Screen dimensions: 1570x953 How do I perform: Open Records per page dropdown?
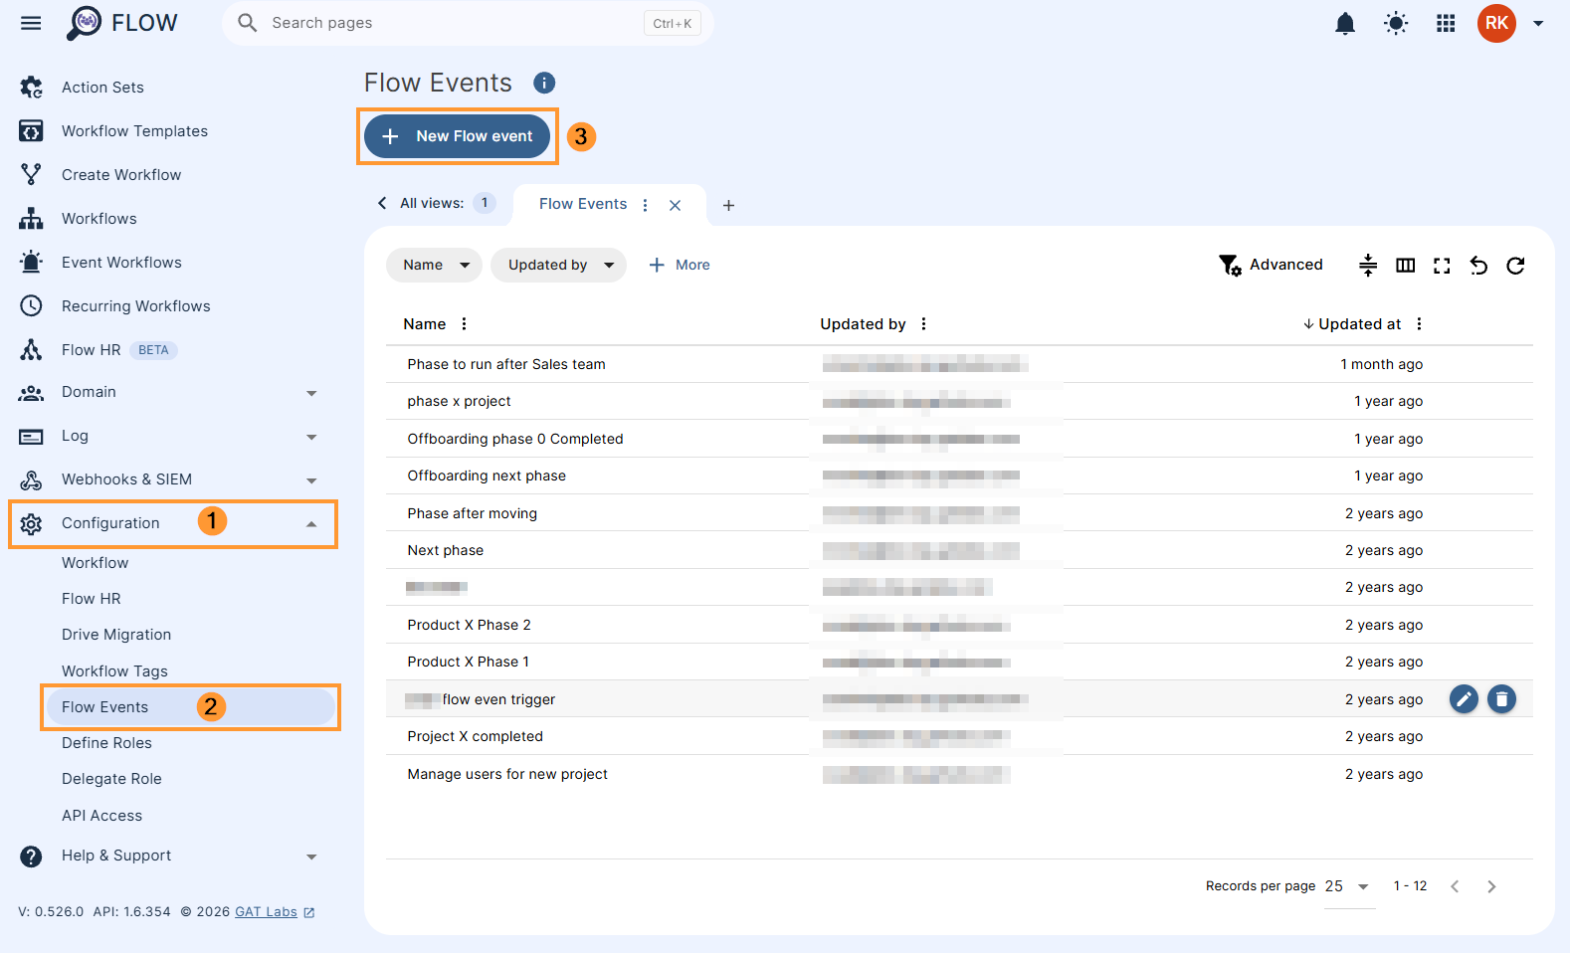(x=1349, y=886)
